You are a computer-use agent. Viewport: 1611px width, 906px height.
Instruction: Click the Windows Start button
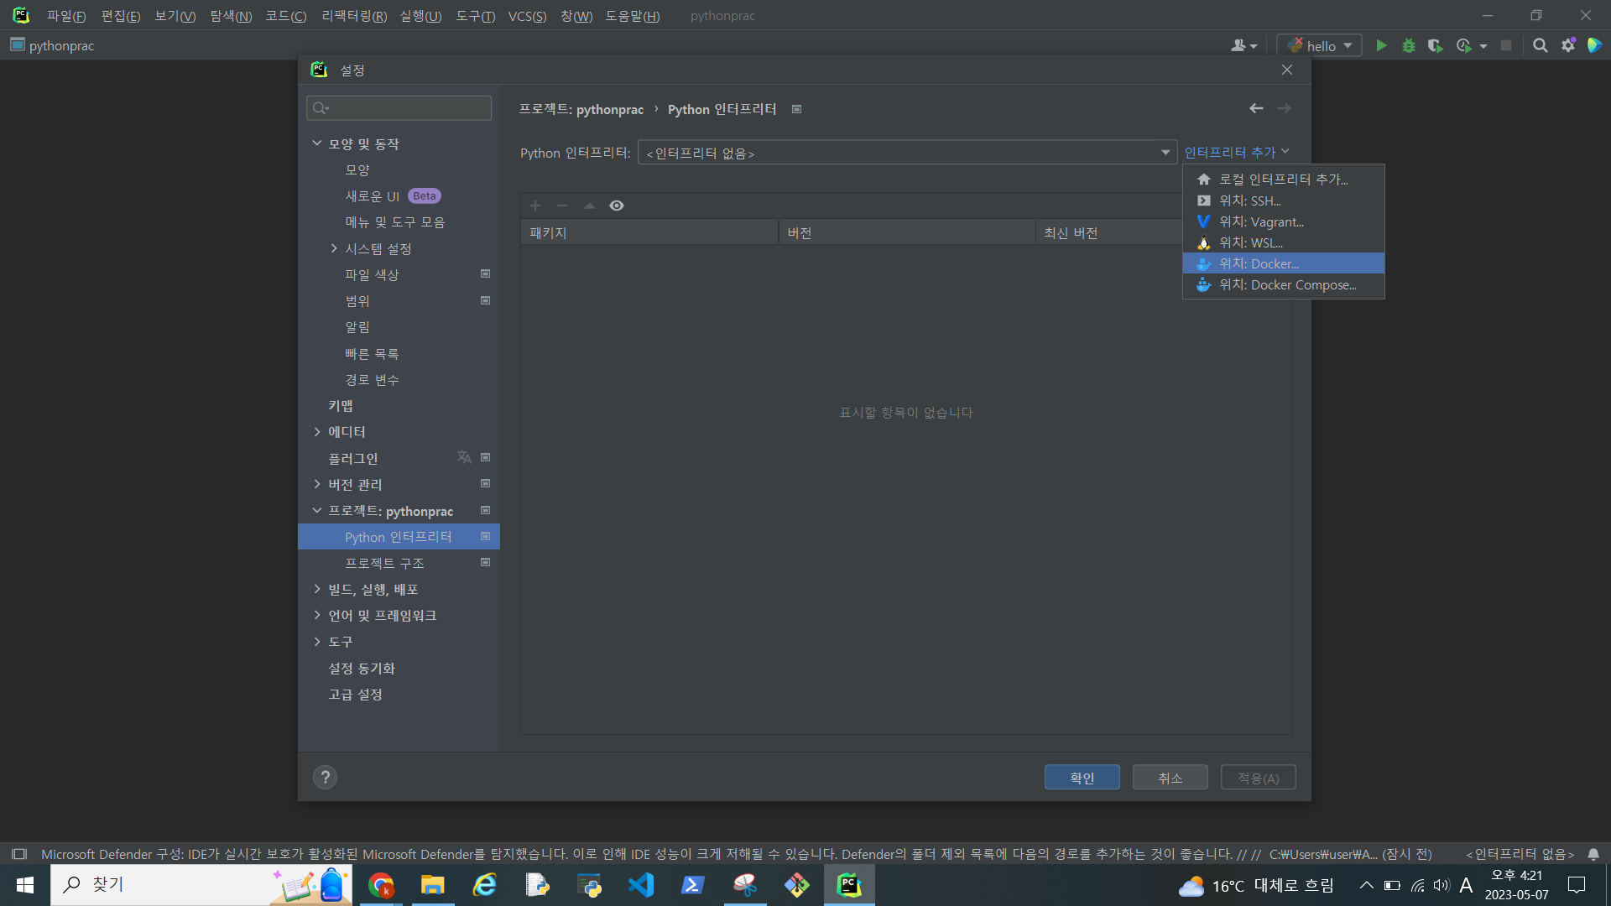click(x=25, y=885)
